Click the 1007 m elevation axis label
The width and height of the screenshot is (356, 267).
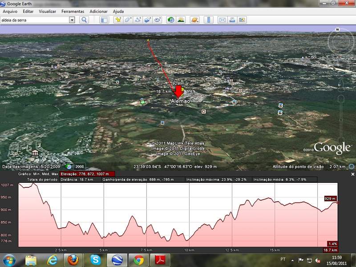click(7, 185)
